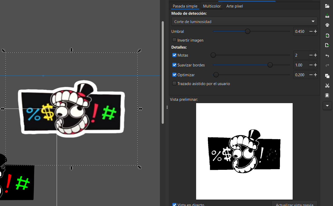Viewport: 333px width, 206px height.
Task: Click the top-center resize handle of the selection
Action: pyautogui.click(x=71, y=50)
